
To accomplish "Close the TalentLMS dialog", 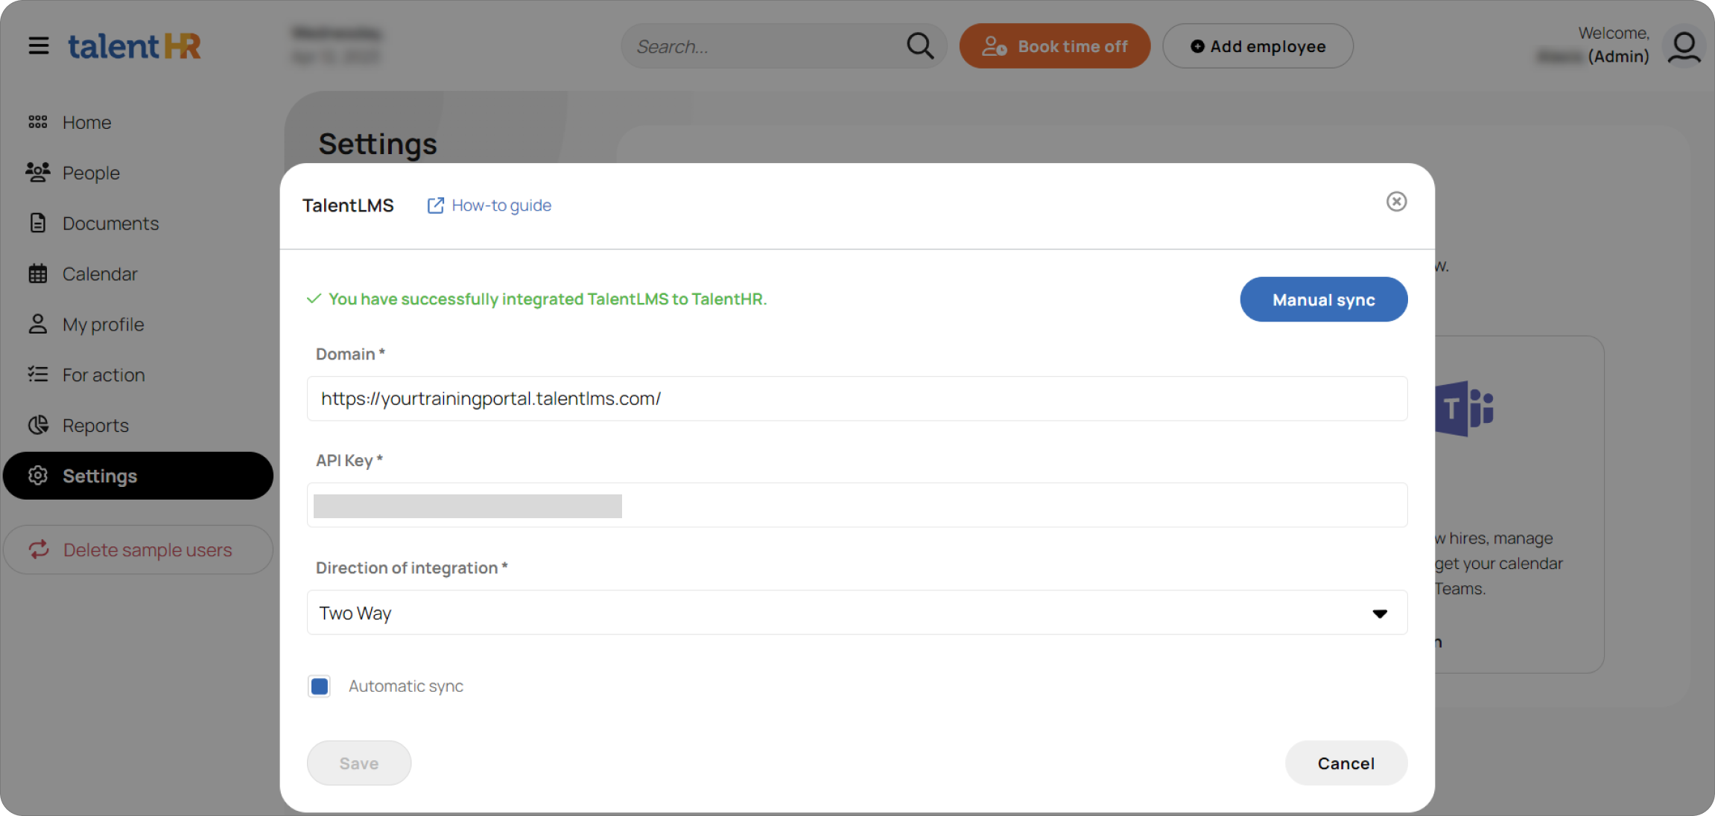I will pyautogui.click(x=1396, y=201).
